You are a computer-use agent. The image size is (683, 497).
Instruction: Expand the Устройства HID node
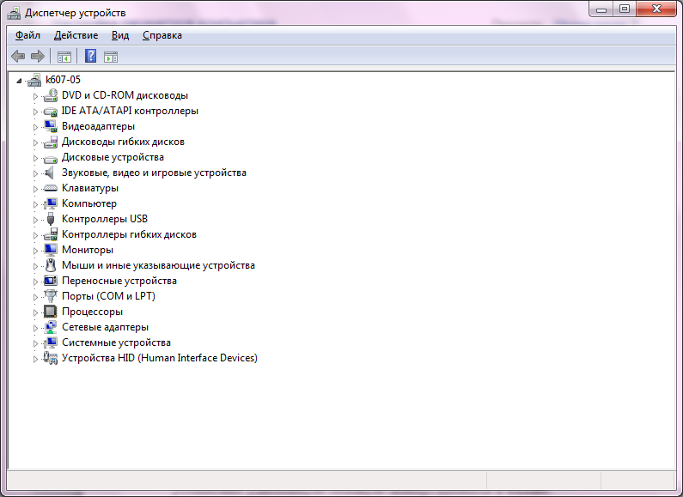(x=36, y=359)
